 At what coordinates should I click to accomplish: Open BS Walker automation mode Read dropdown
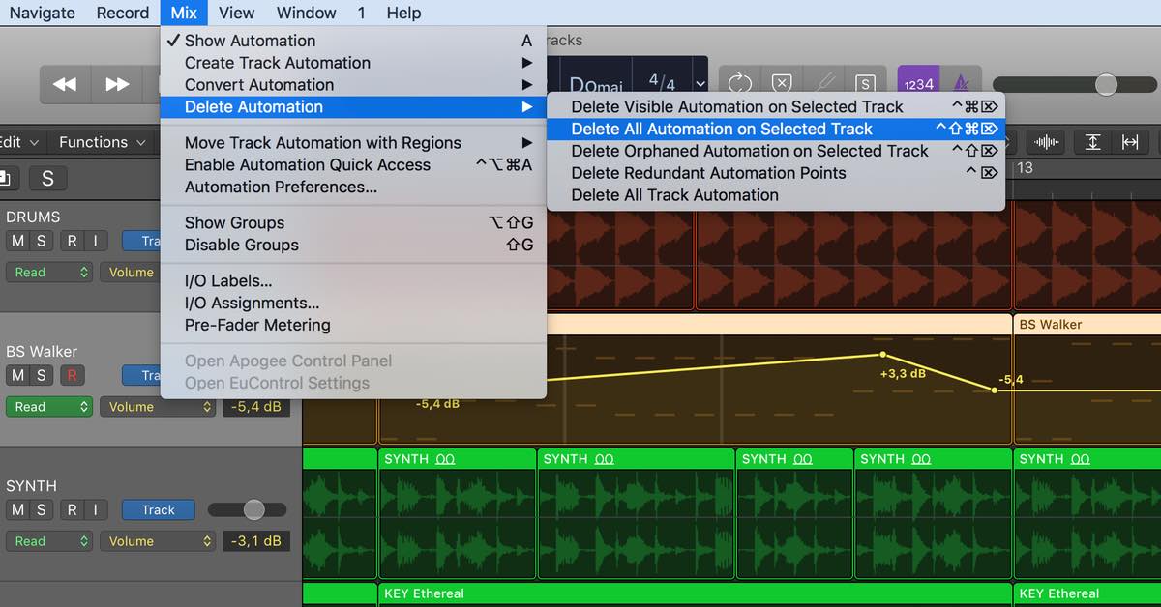point(50,407)
